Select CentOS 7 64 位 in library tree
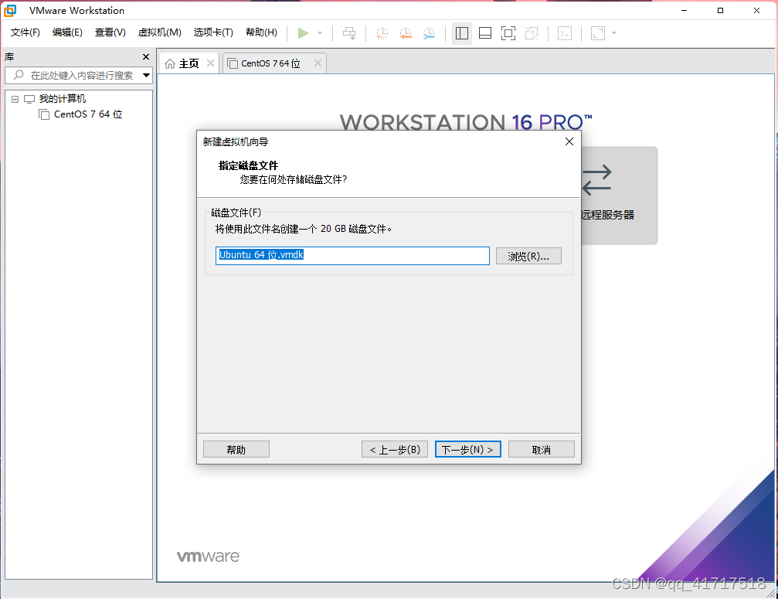 (88, 114)
